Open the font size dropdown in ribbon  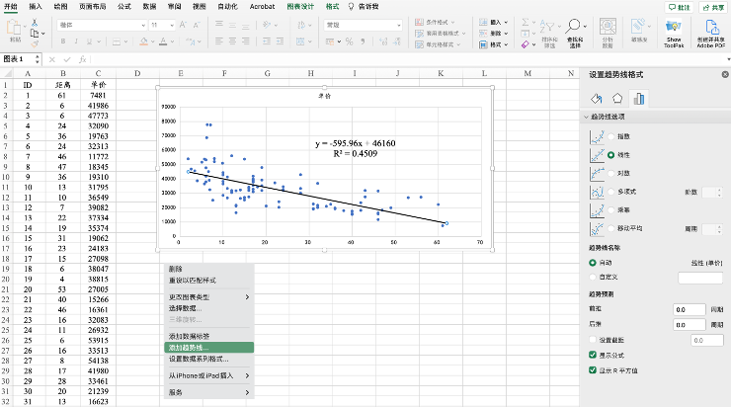click(x=169, y=25)
